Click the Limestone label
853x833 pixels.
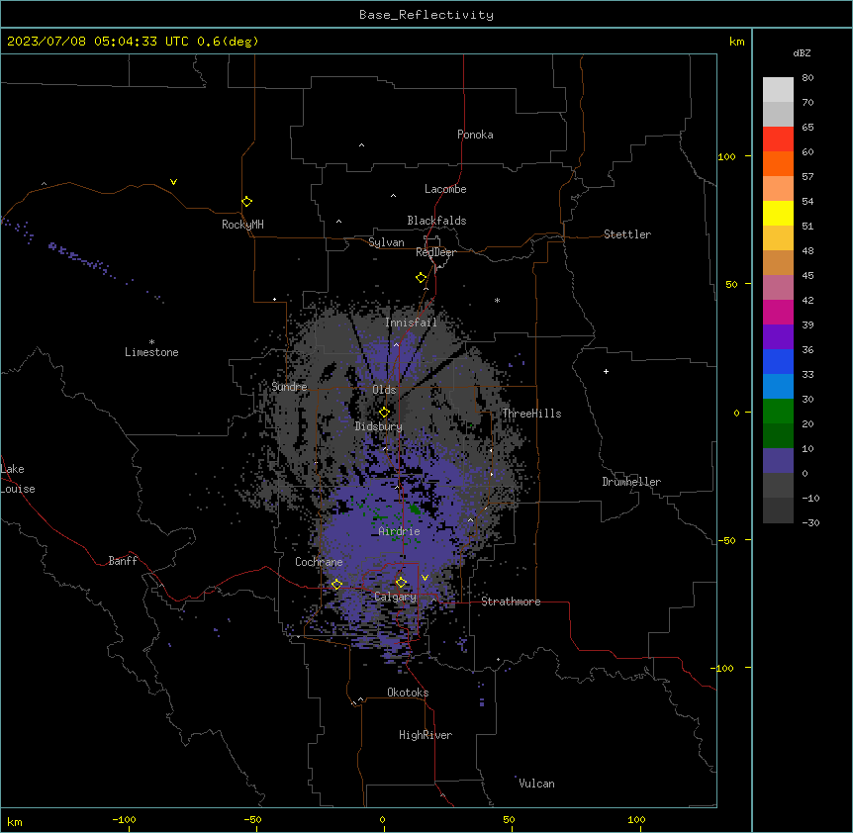(x=151, y=352)
